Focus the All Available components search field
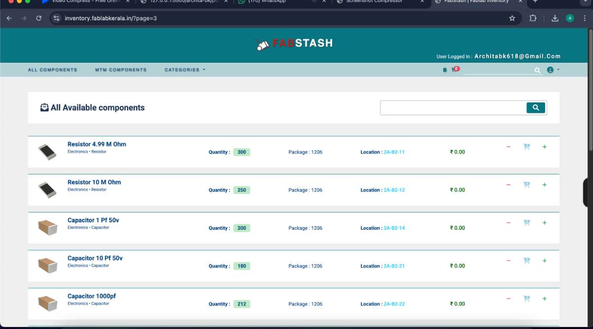Viewport: 593px width, 329px height. click(453, 107)
